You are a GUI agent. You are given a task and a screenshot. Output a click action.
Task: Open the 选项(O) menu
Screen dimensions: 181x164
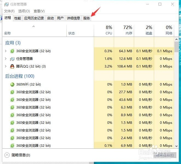point(24,11)
